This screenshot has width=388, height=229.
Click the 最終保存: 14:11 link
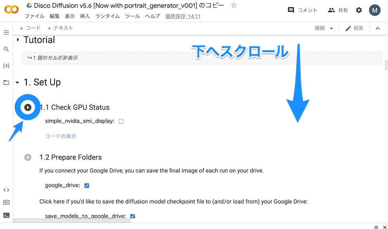tap(183, 16)
